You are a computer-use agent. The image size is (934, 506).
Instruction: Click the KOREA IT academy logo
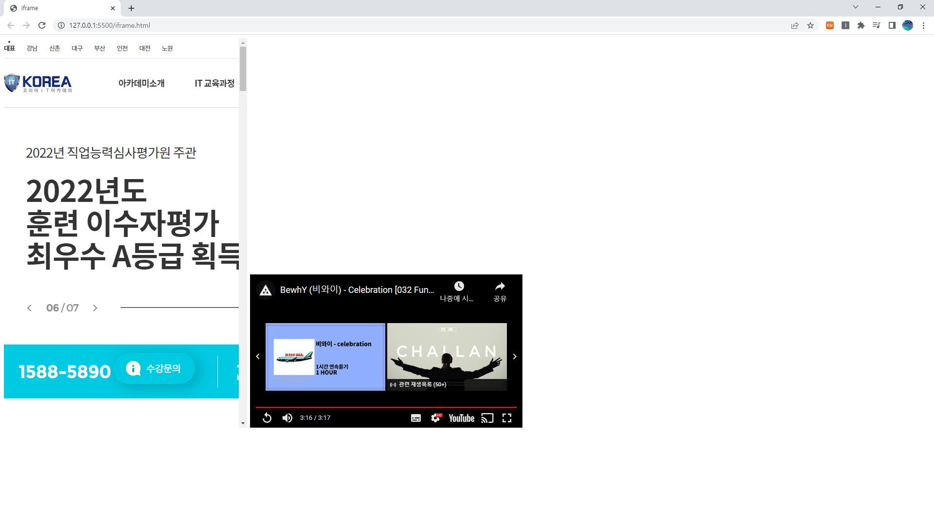pos(38,83)
